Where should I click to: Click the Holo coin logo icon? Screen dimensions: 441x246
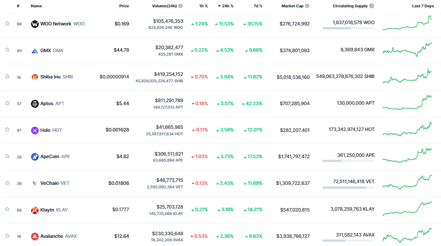35,130
